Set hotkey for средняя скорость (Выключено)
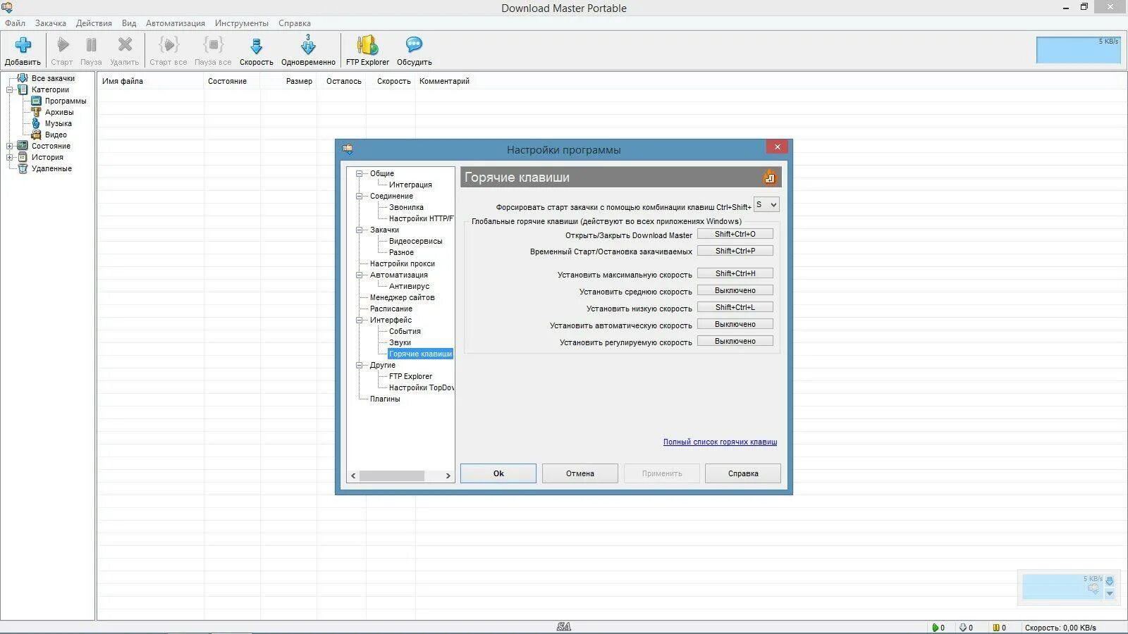This screenshot has width=1128, height=634. pos(735,290)
